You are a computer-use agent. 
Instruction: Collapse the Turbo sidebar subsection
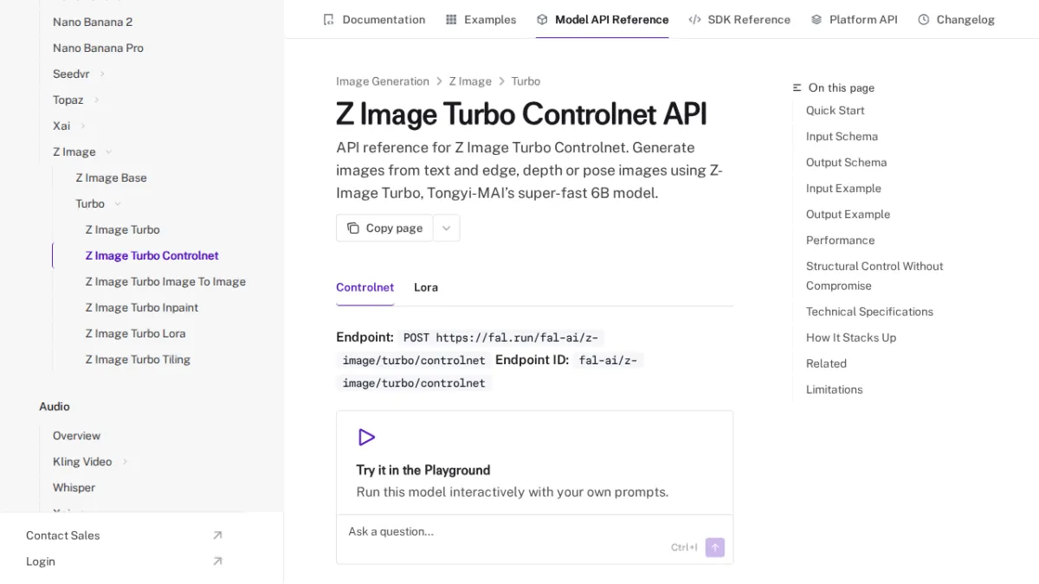[118, 204]
